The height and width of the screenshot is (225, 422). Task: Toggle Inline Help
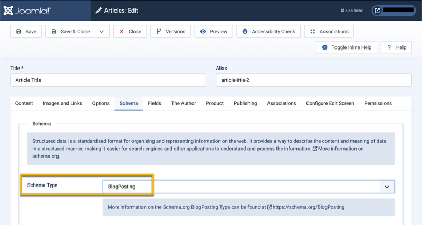point(346,47)
